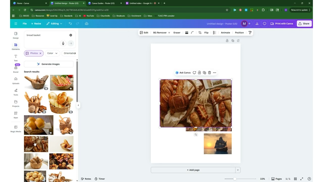Viewport: 323px width, 182px height.
Task: Add new page via top icon
Action: tap(238, 40)
